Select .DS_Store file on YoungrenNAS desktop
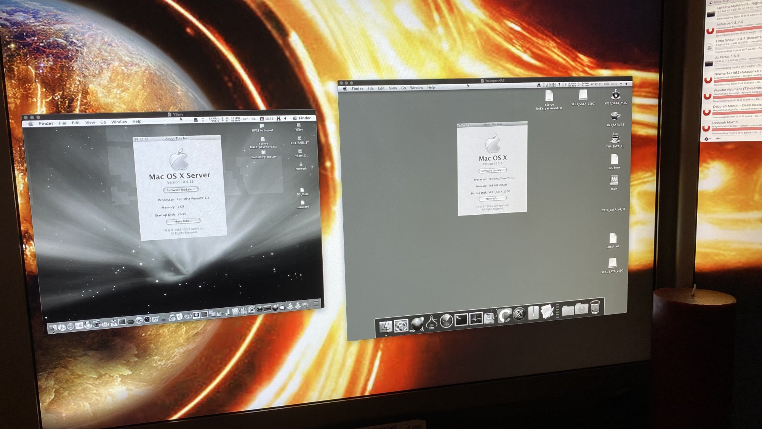 [615, 161]
